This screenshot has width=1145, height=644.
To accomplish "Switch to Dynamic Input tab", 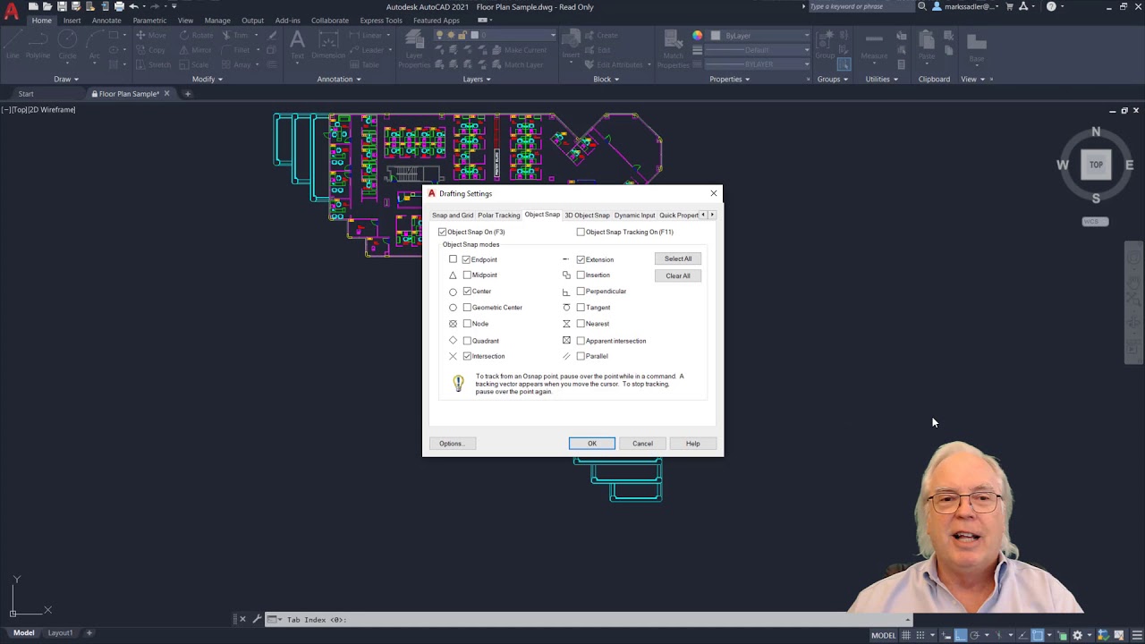I will (634, 216).
